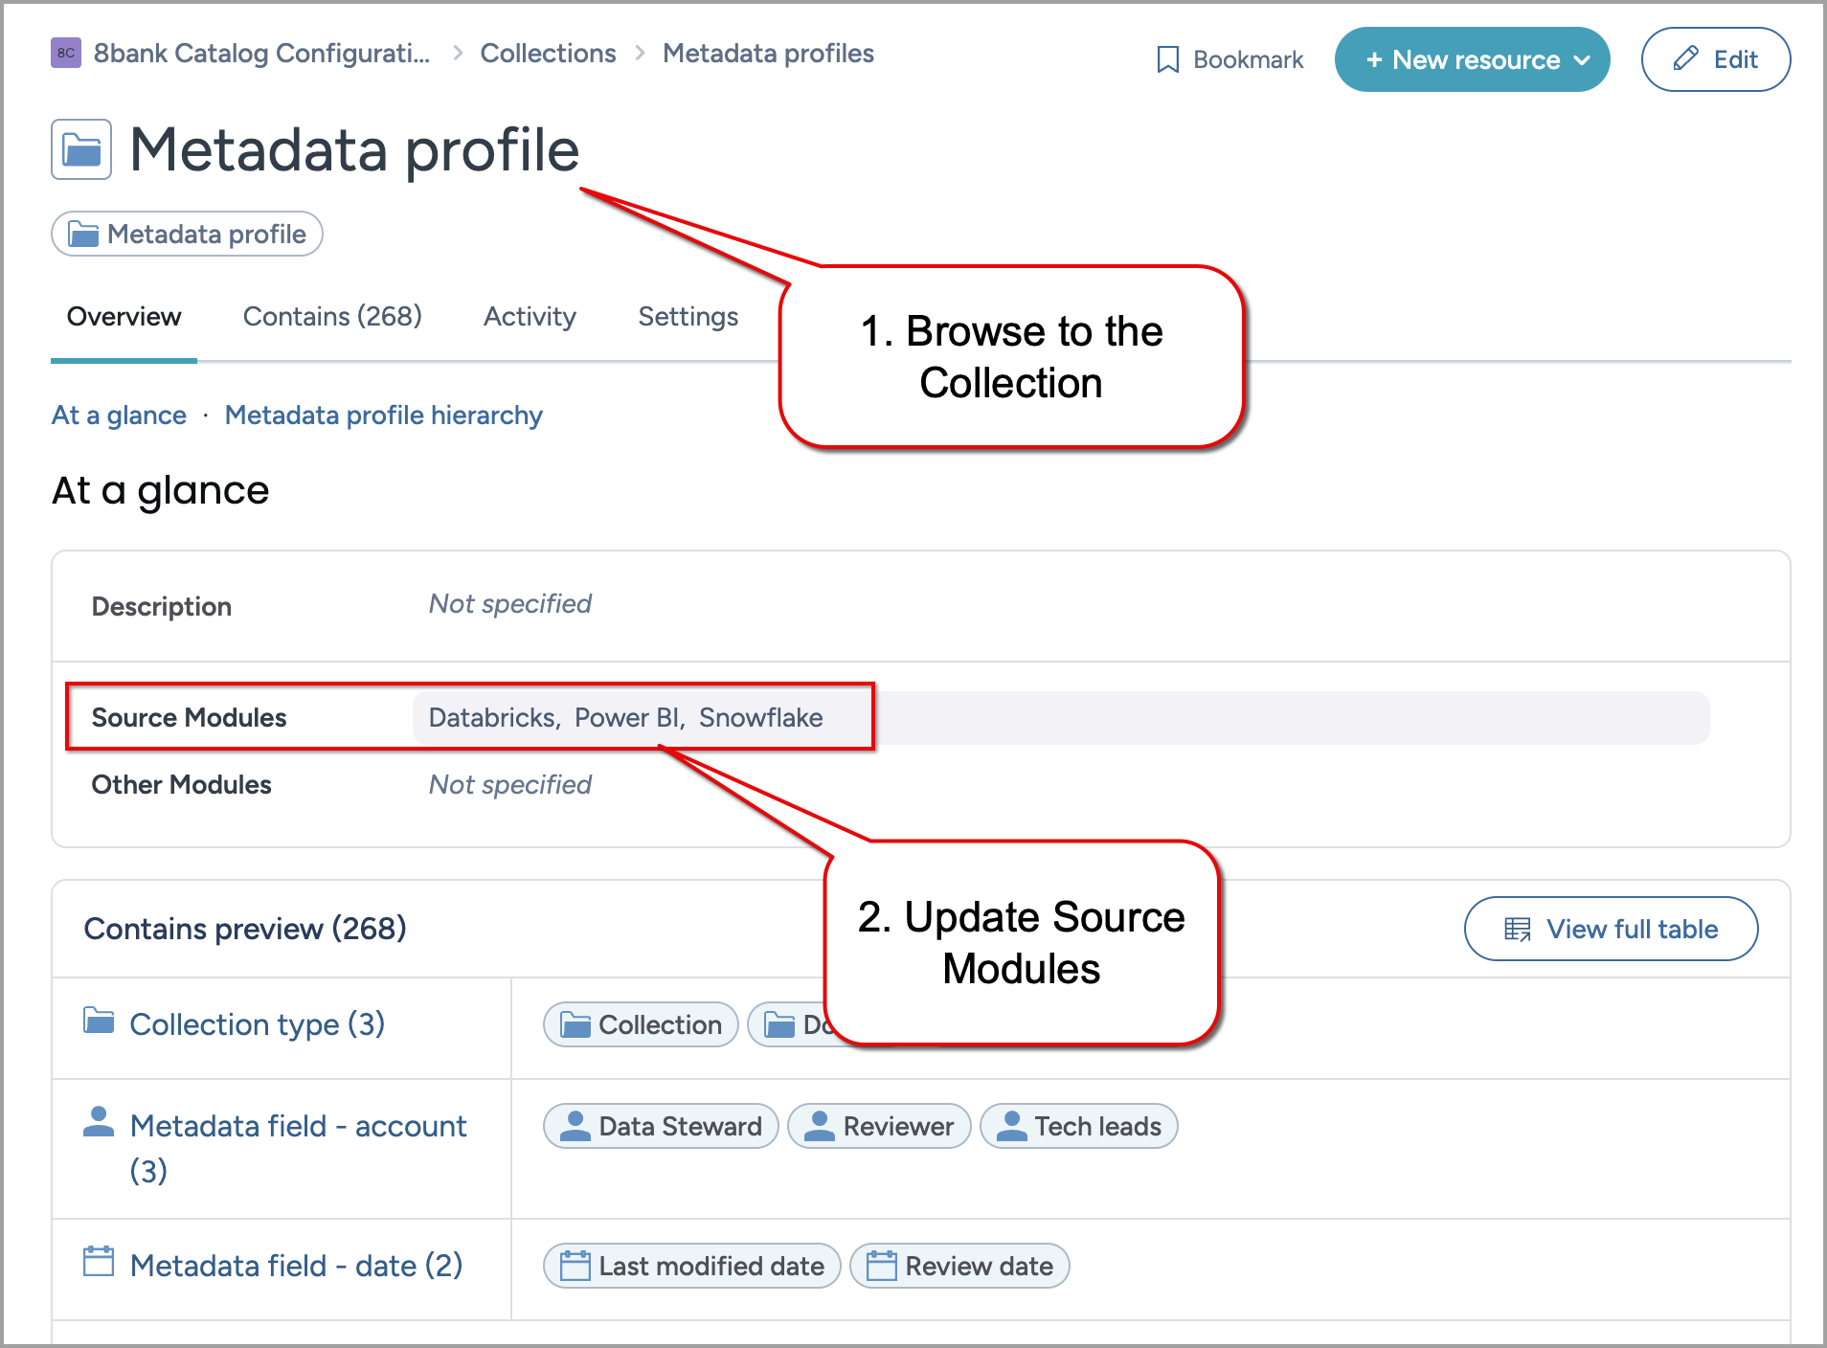This screenshot has height=1348, width=1827.
Task: Open the Activity tab
Action: coord(530,317)
